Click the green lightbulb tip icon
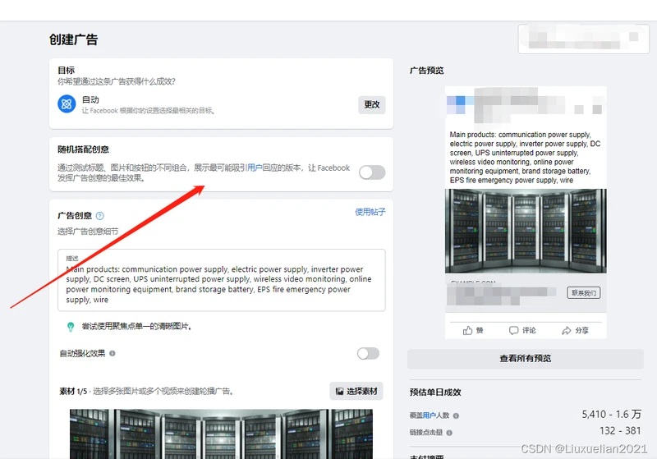657x459 pixels. pyautogui.click(x=71, y=327)
